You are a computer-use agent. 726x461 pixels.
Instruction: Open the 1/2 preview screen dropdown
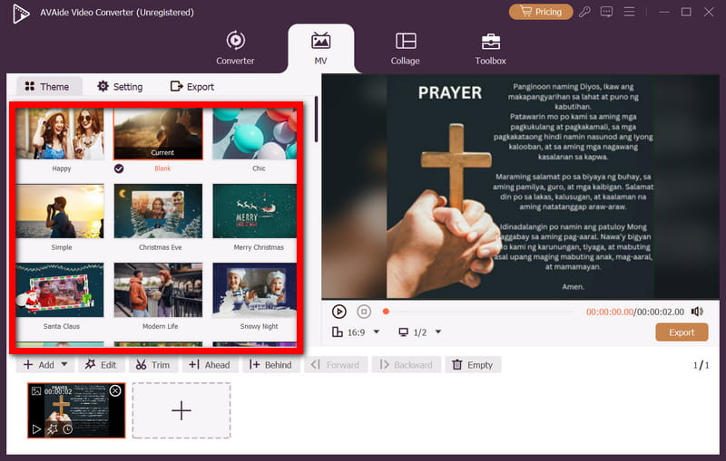click(438, 332)
